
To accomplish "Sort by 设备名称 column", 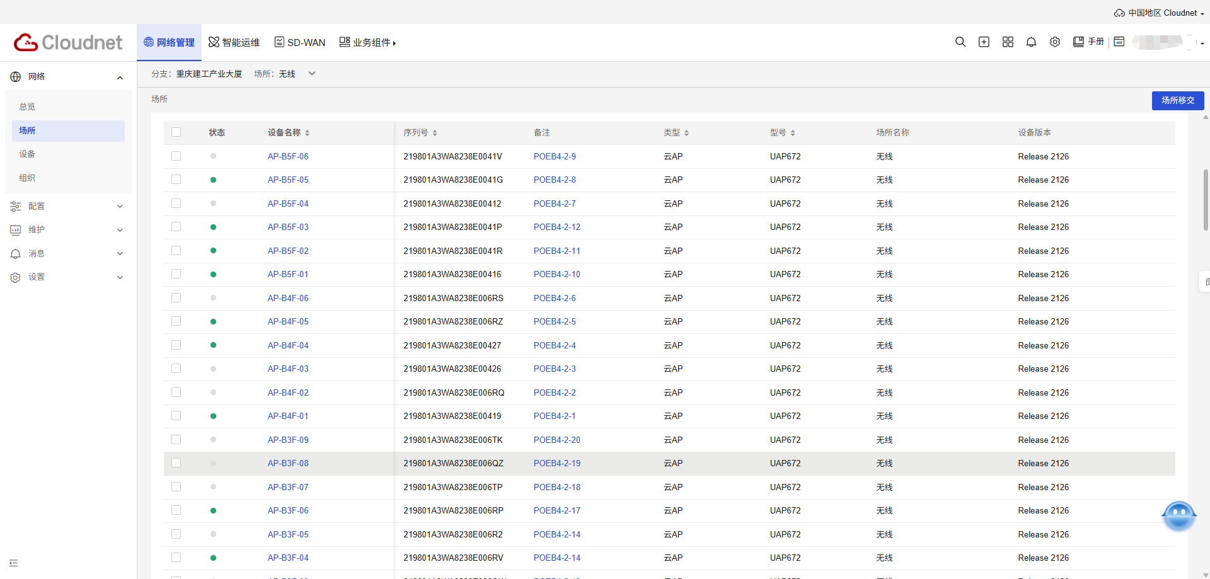I will [307, 133].
